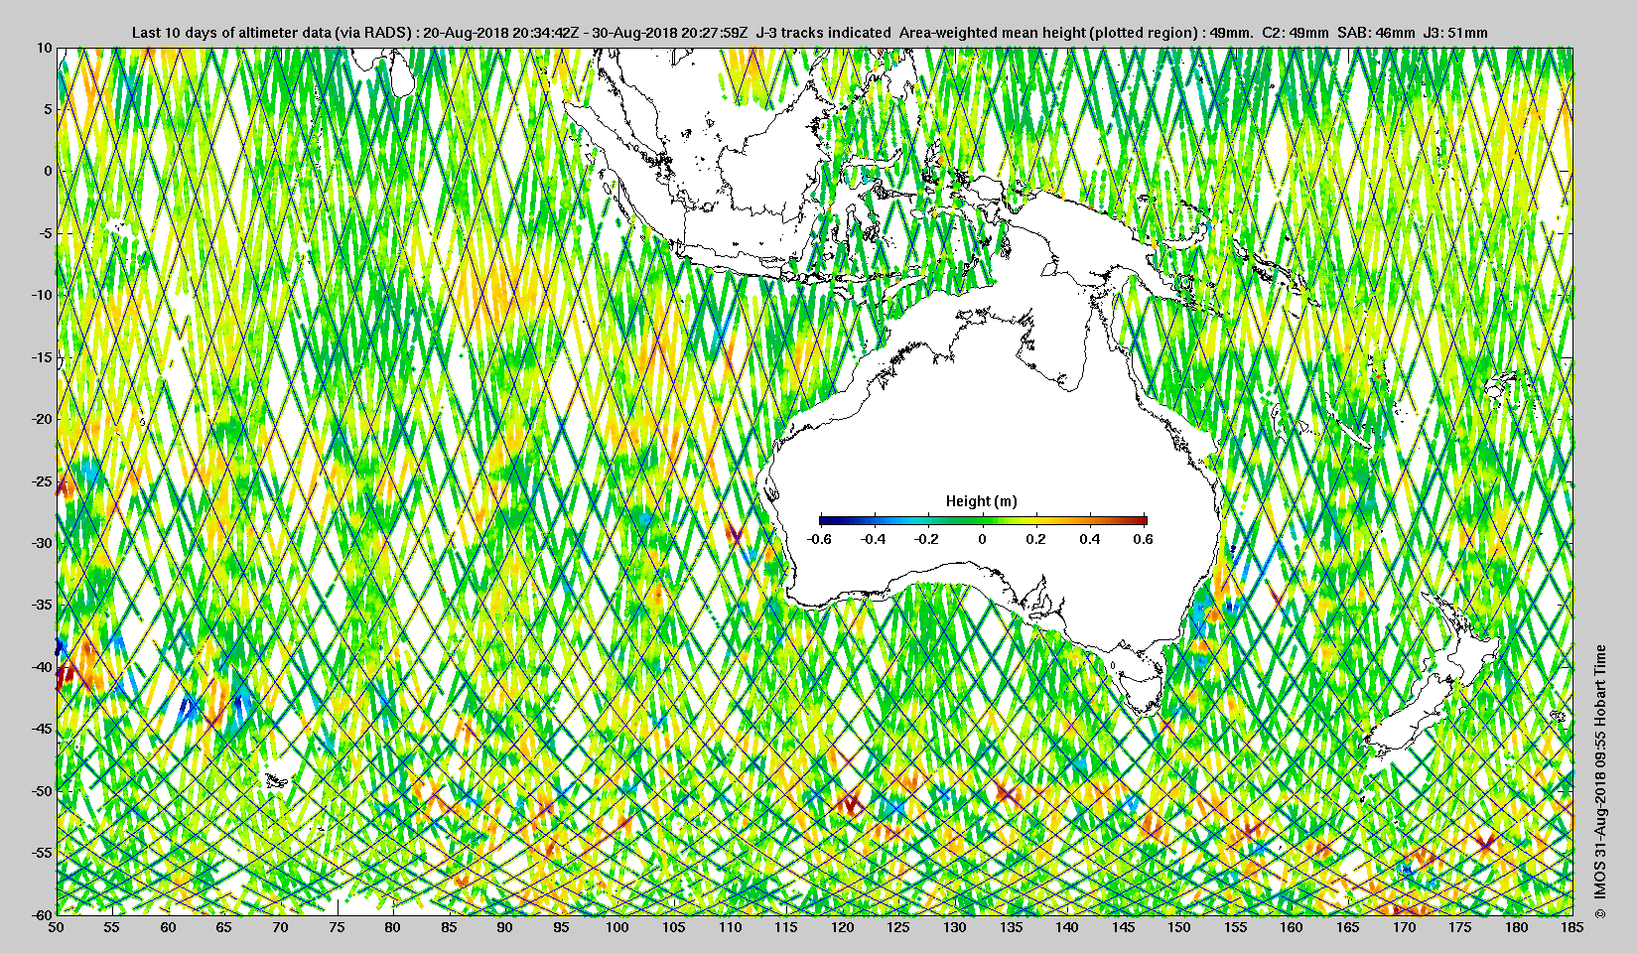1638x953 pixels.
Task: Click latitude axis label "-25"
Action: point(41,481)
